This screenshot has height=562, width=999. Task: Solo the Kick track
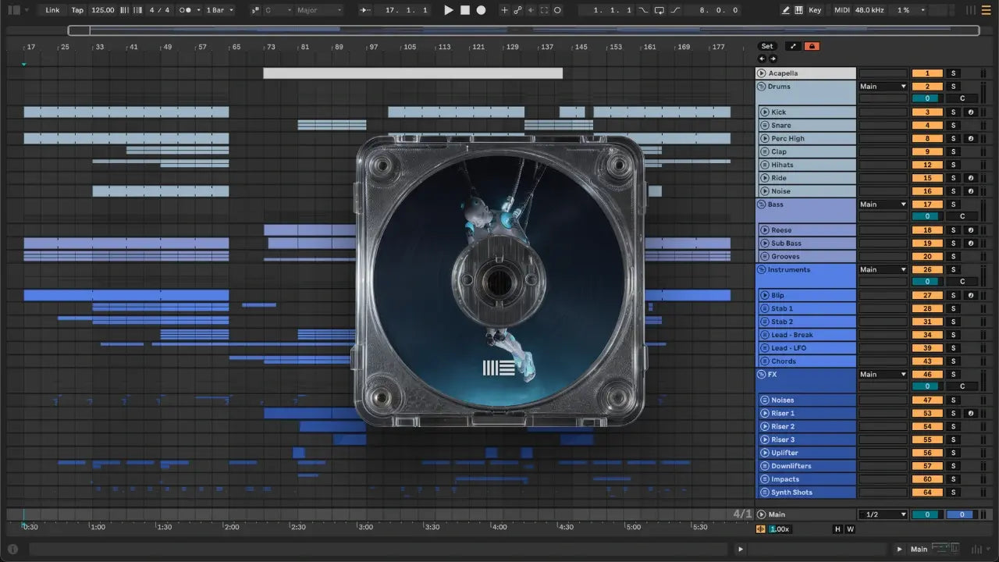(952, 112)
